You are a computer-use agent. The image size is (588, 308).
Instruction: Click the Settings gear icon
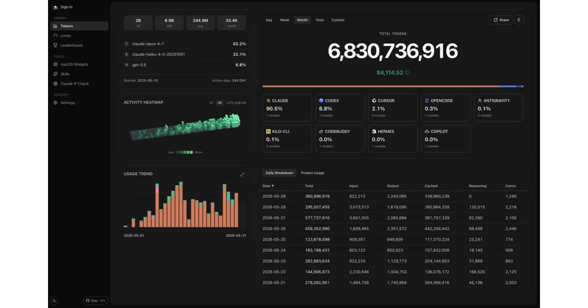tap(55, 103)
